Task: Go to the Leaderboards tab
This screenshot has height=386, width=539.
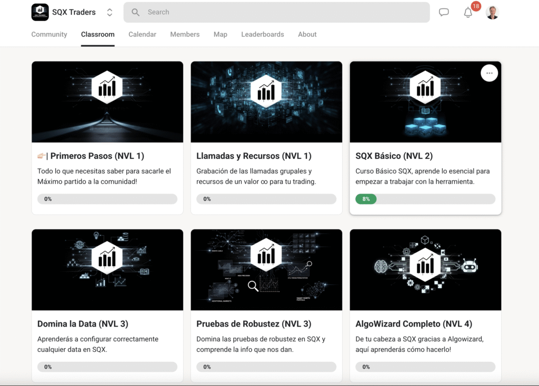Action: coord(262,34)
